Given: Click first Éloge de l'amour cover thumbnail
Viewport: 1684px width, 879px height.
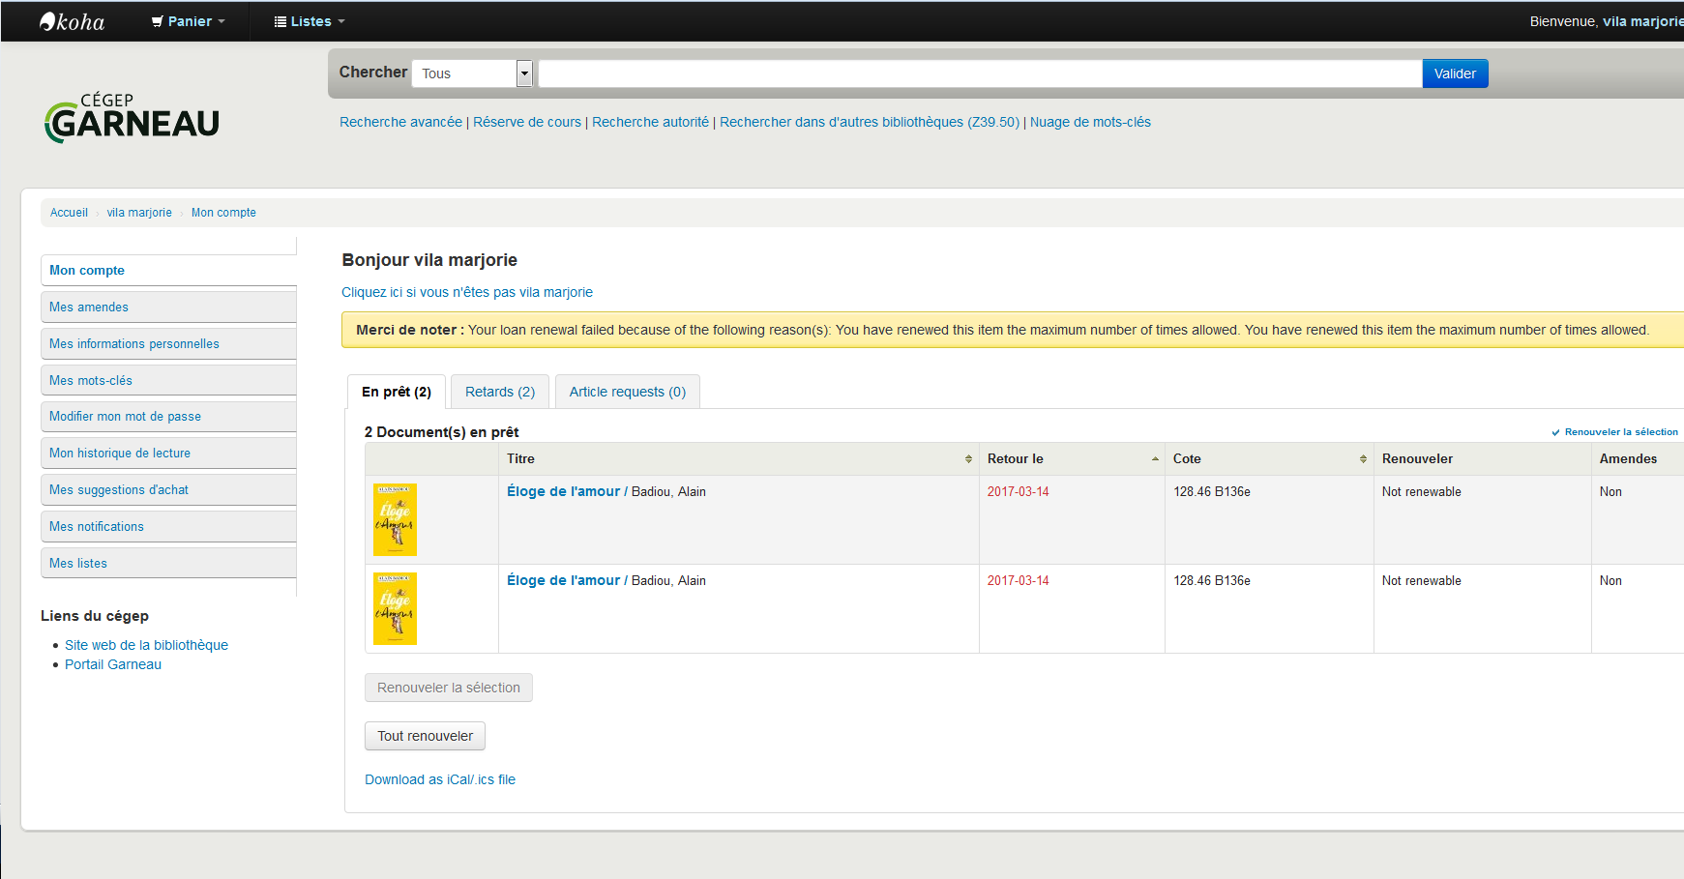Looking at the screenshot, I should 395,520.
